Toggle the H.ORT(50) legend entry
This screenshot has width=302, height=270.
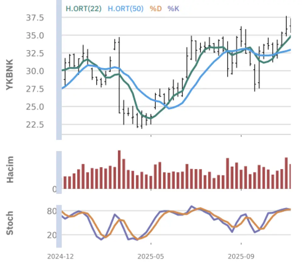[126, 9]
